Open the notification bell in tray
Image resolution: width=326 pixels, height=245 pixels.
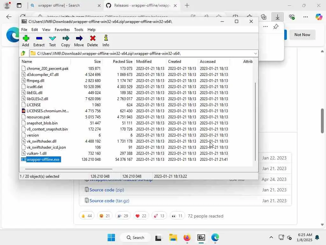point(317,237)
